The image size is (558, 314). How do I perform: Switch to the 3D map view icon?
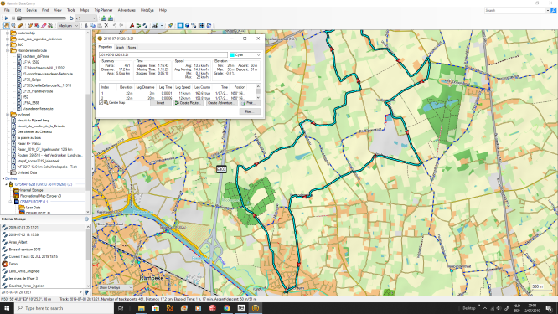coord(187,26)
